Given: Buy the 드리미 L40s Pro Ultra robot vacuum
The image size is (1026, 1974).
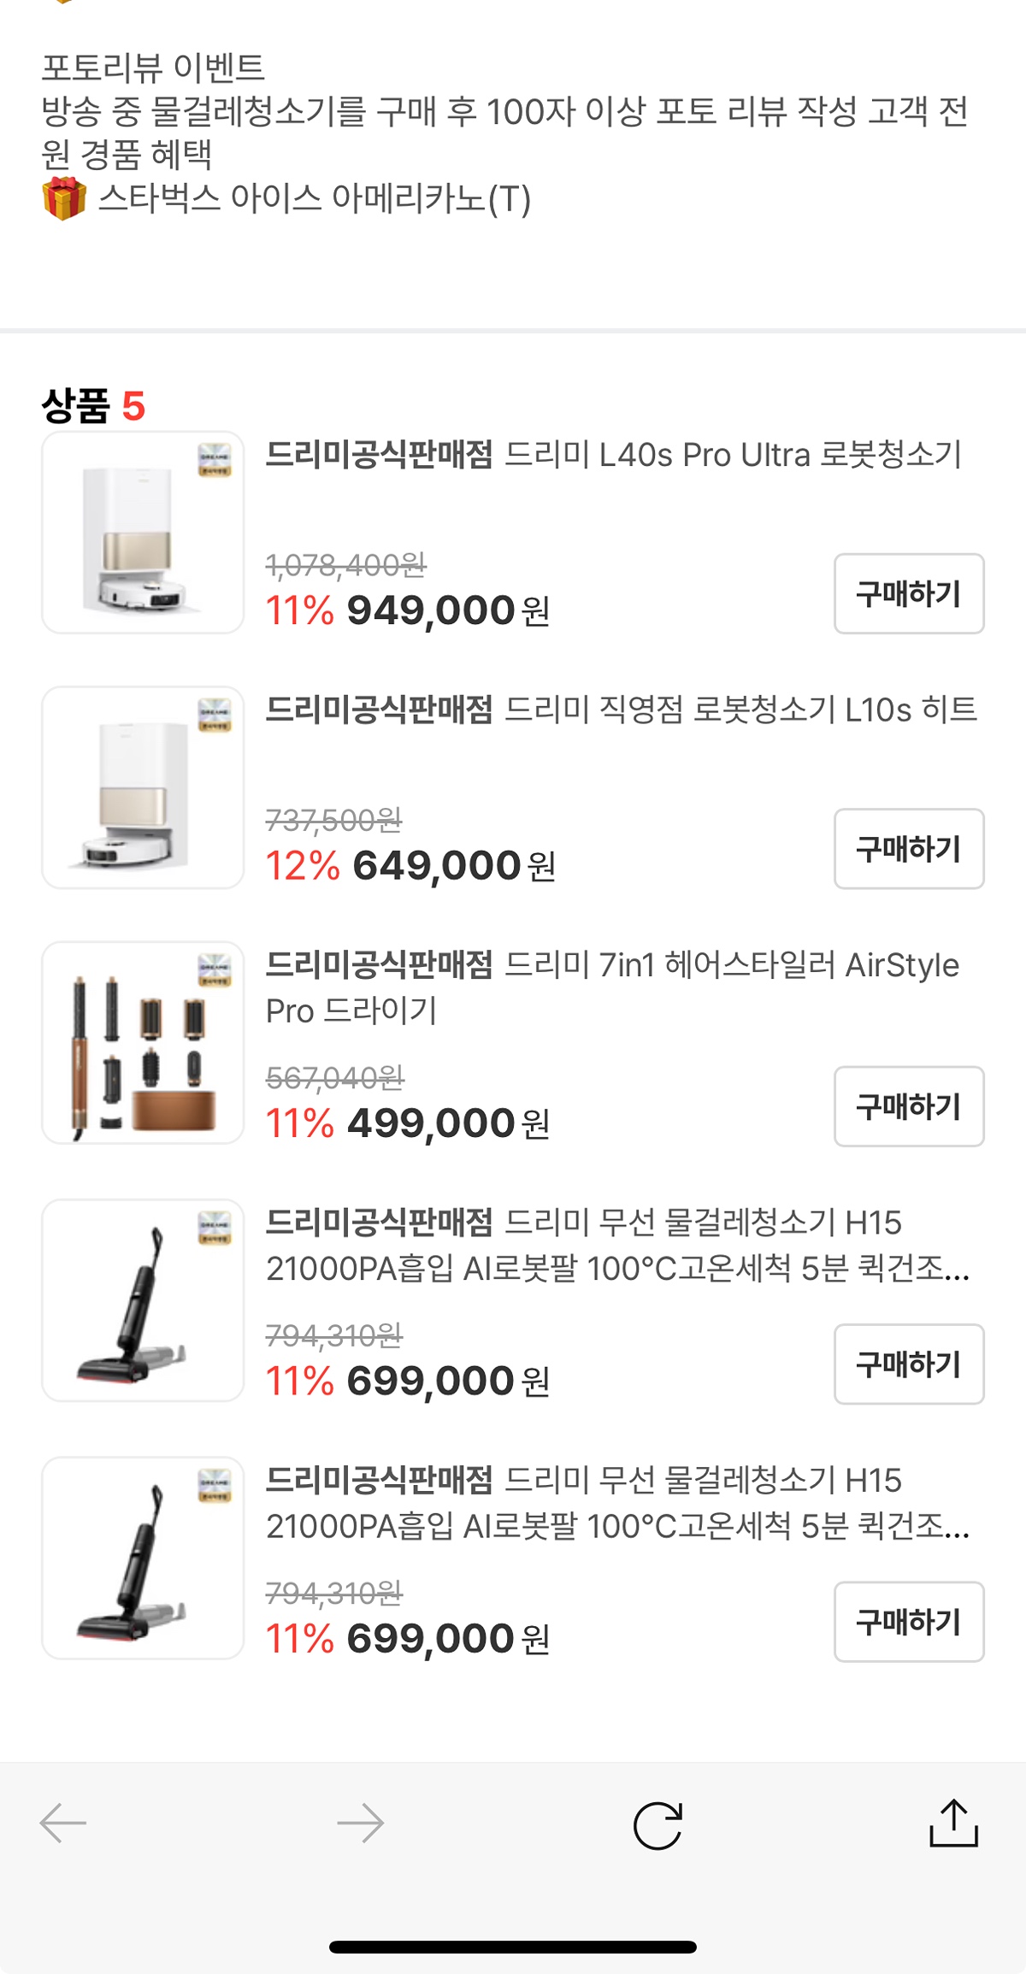Looking at the screenshot, I should [908, 593].
